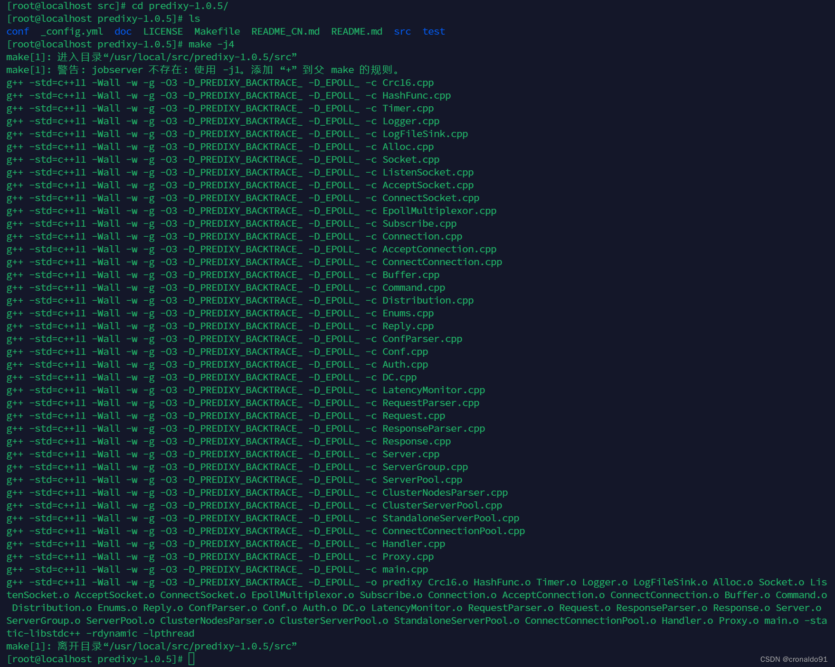Select 'Buffer.cpp' file name
The height and width of the screenshot is (667, 835).
411,275
